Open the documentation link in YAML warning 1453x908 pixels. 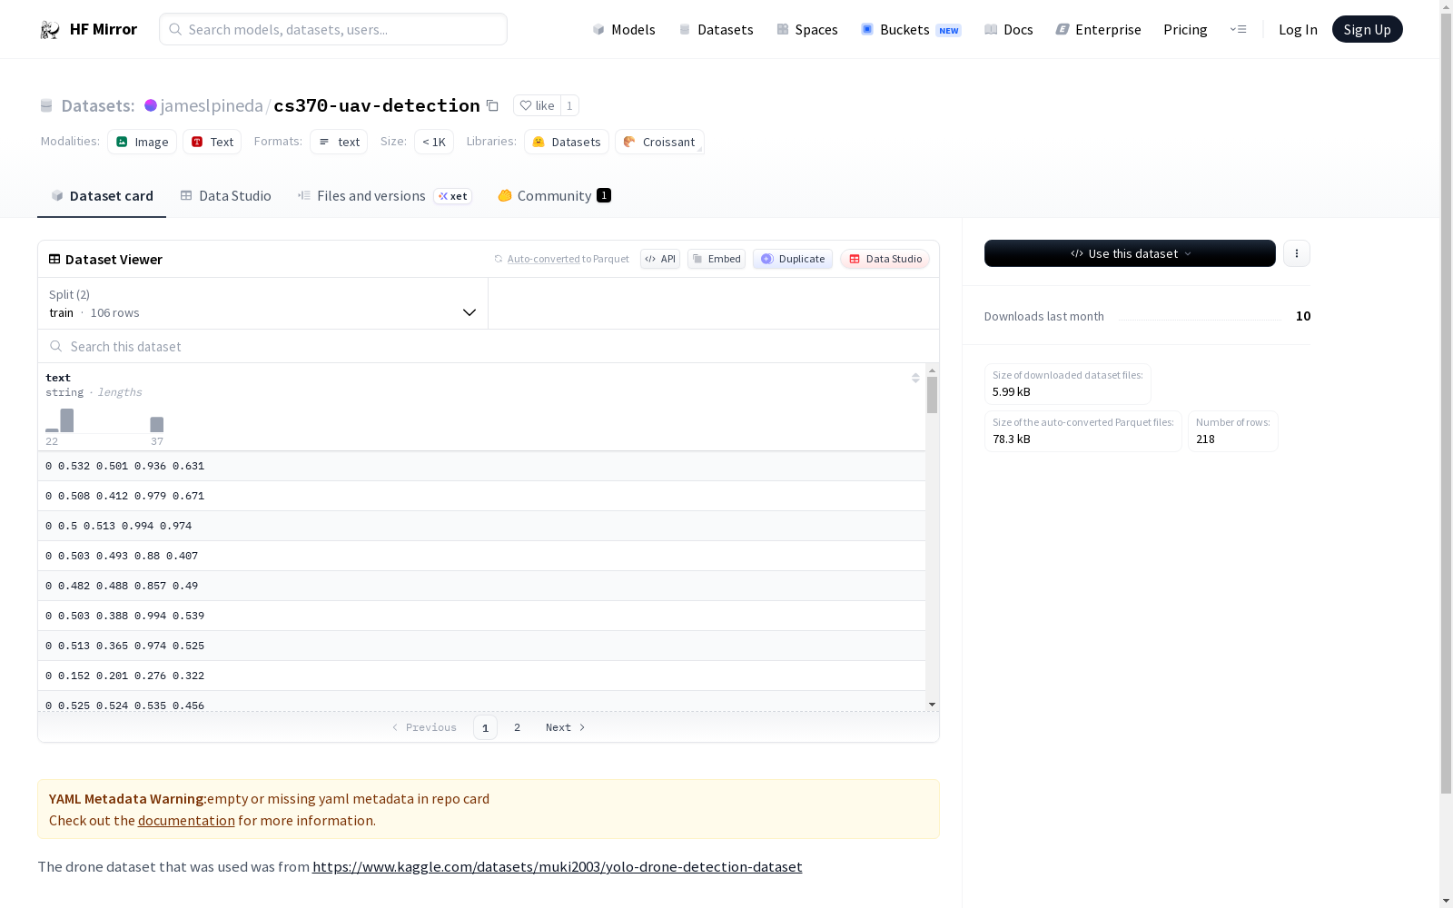pos(186,820)
